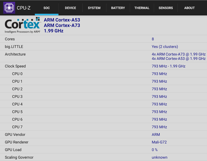
Task: Click the 793 MHz value for CPU 2
Action: [159, 89]
